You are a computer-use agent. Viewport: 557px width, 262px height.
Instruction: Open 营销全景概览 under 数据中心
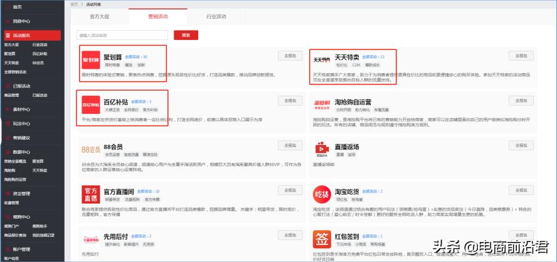(15, 161)
